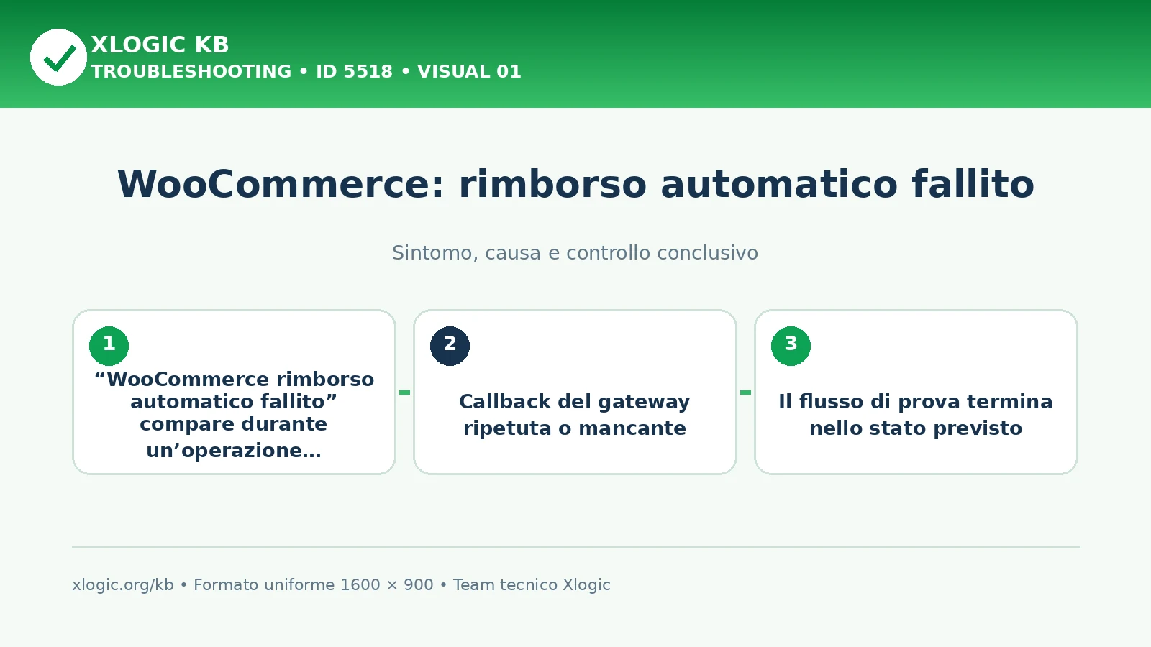This screenshot has height=647, width=1151.
Task: Open the 'Callback del gateway ripetuta o mancante' card
Action: (x=575, y=392)
